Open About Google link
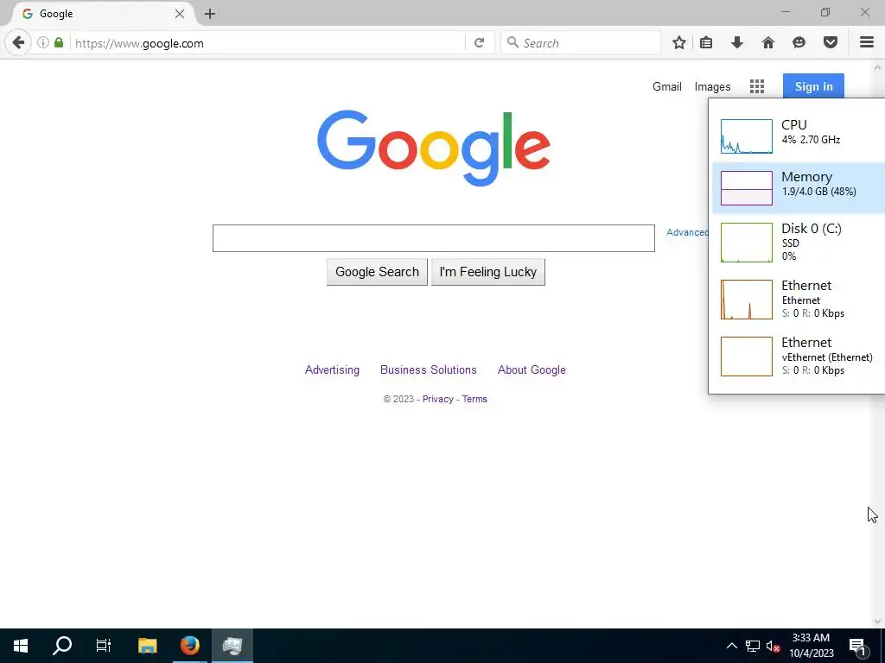This screenshot has height=663, width=885. tap(532, 369)
